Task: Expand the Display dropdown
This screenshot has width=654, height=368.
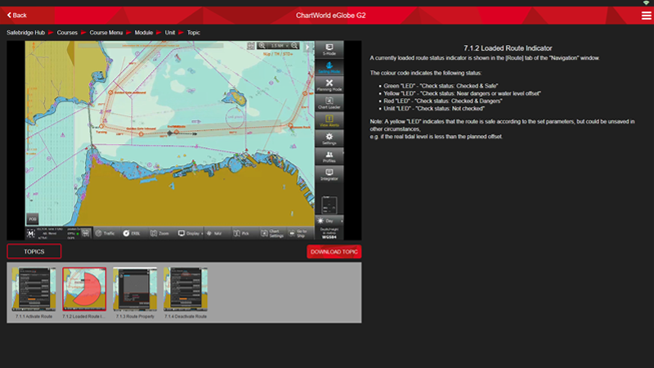Action: click(x=189, y=234)
